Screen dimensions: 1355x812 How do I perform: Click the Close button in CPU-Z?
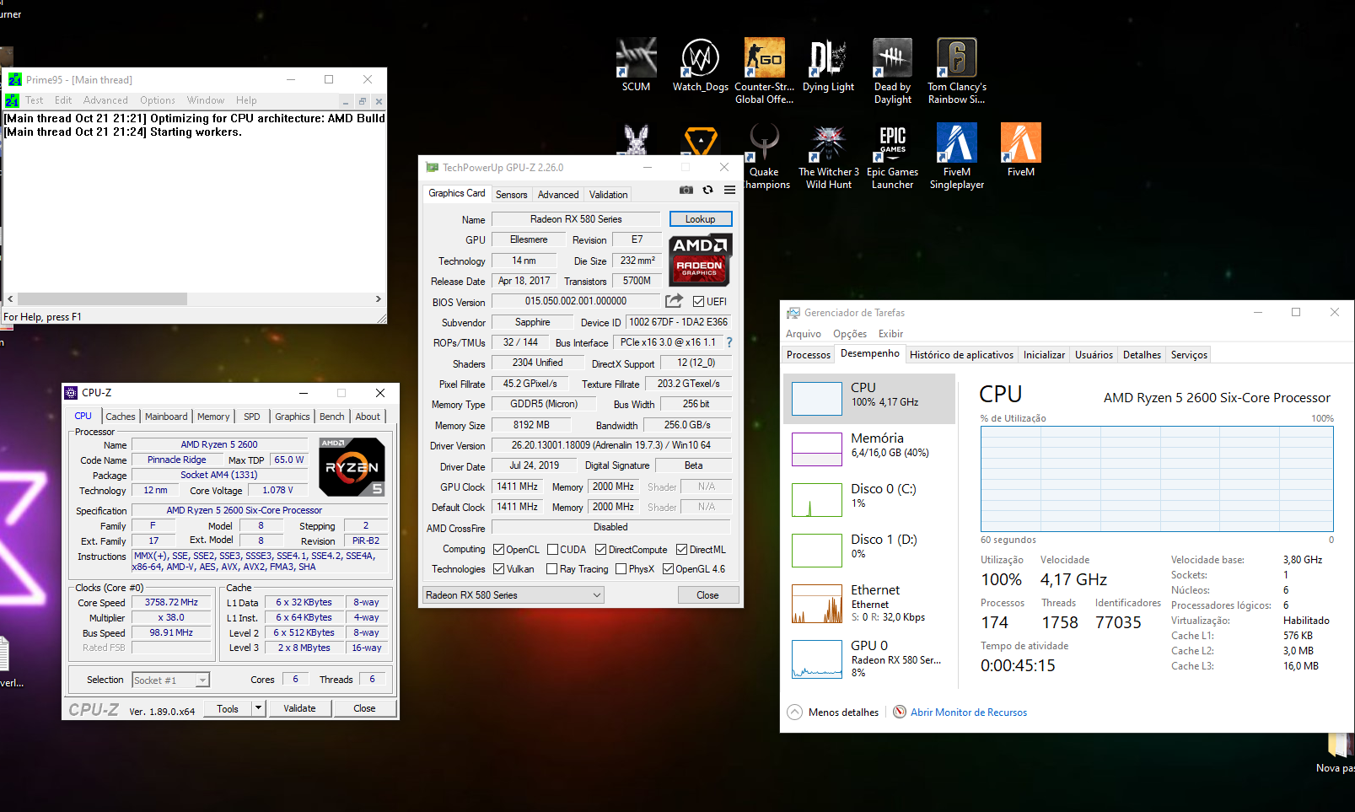click(364, 708)
